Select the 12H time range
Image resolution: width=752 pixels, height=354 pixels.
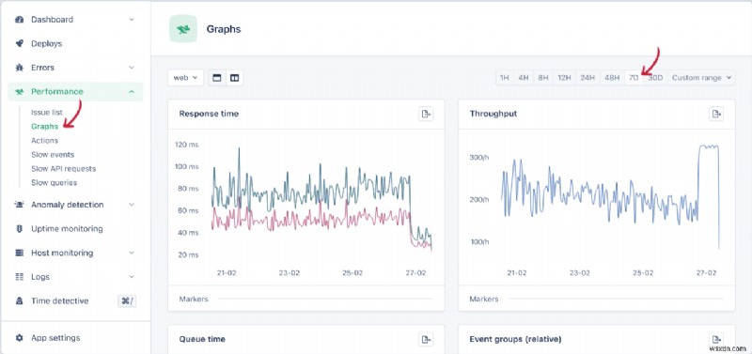click(x=565, y=78)
